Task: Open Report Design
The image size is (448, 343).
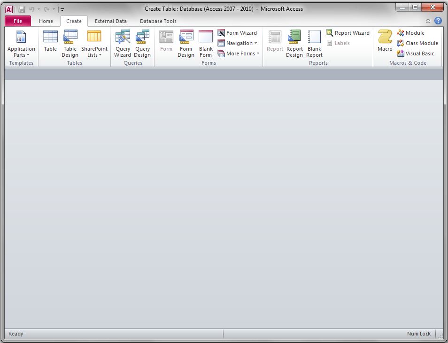Action: 294,44
